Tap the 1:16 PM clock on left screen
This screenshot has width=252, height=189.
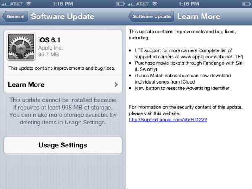click(63, 3)
